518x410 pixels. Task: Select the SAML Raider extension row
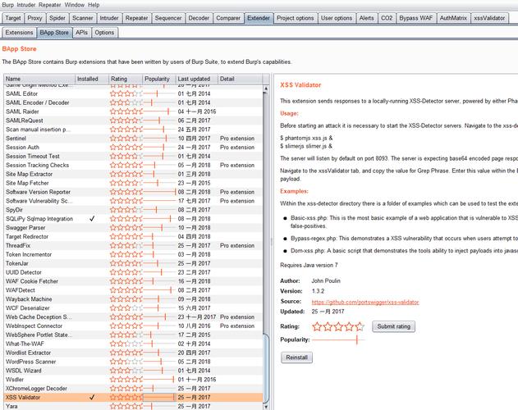point(134,112)
